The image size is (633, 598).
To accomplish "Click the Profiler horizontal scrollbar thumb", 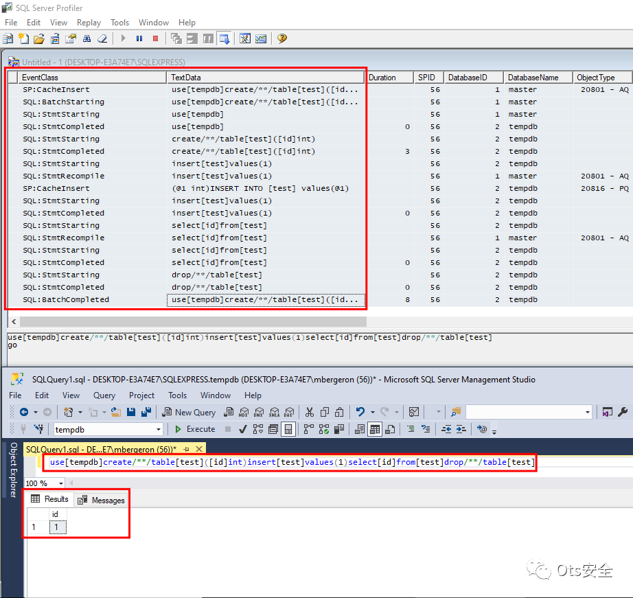I will (x=193, y=322).
